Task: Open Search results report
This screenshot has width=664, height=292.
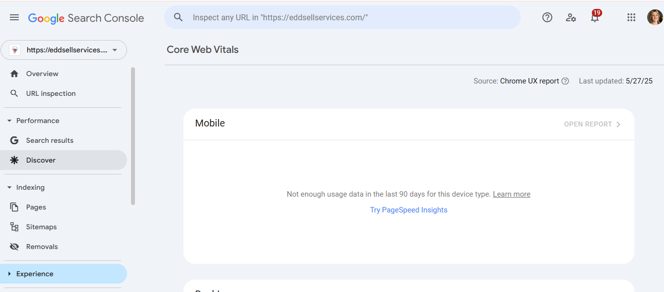Action: pyautogui.click(x=63, y=140)
